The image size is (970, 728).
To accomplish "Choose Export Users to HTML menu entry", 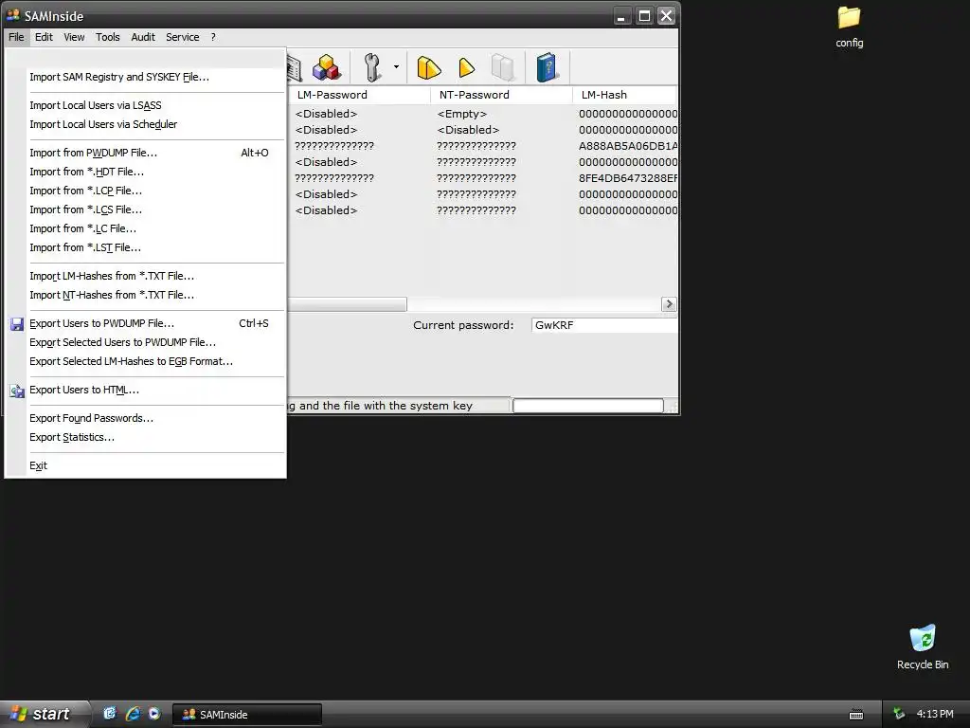I will tap(145, 390).
